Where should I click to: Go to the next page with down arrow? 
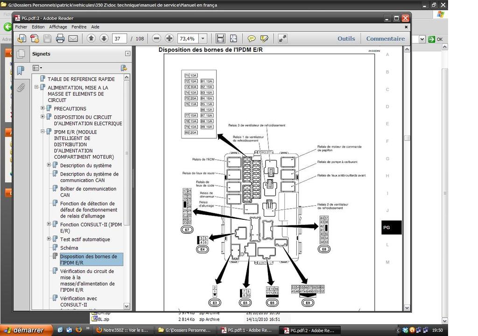[104, 39]
